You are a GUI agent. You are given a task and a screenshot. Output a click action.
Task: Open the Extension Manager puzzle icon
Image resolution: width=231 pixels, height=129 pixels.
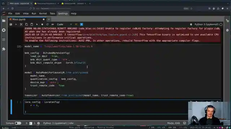(4, 49)
